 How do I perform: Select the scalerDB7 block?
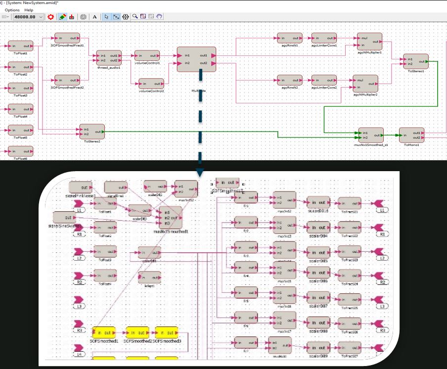click(318, 297)
